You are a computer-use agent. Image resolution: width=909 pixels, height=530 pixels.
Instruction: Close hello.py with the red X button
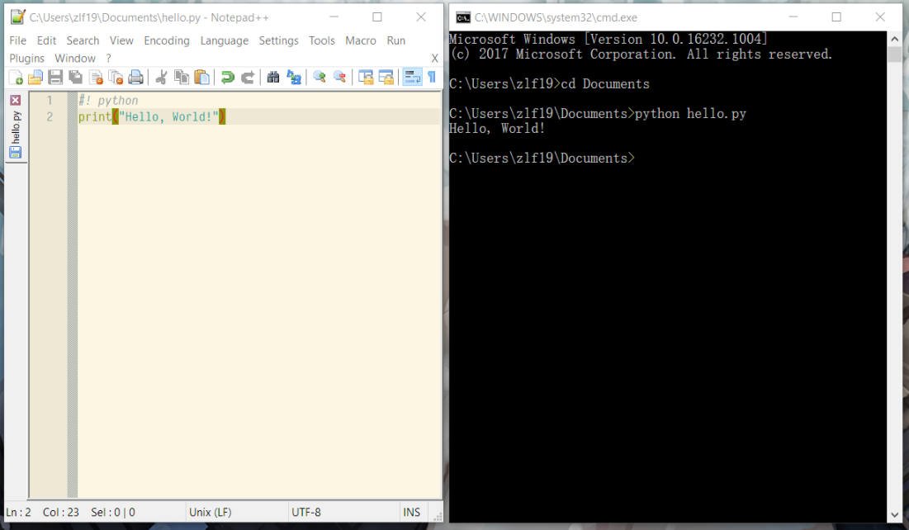click(x=16, y=100)
